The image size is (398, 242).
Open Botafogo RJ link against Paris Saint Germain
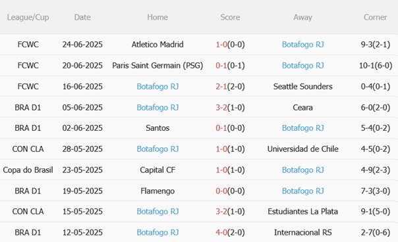coord(303,66)
